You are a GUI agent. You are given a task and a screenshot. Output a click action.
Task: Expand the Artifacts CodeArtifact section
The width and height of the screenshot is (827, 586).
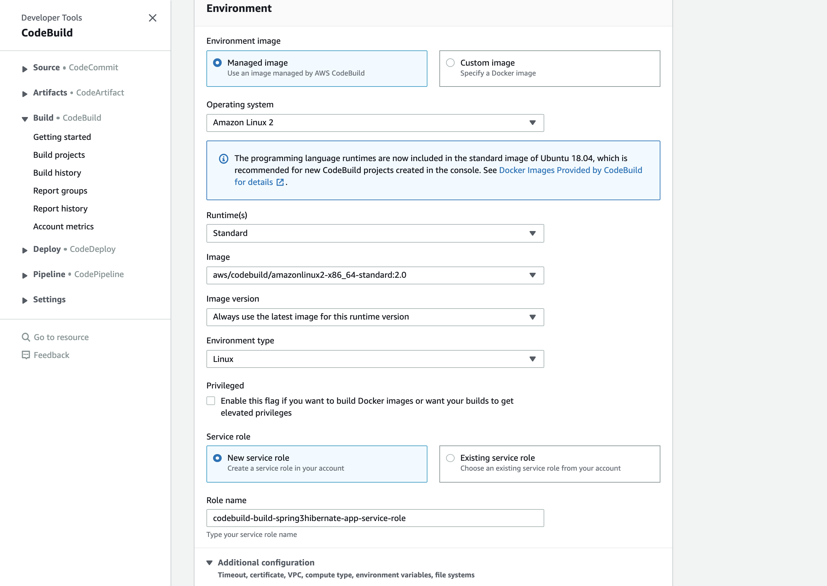click(x=25, y=94)
